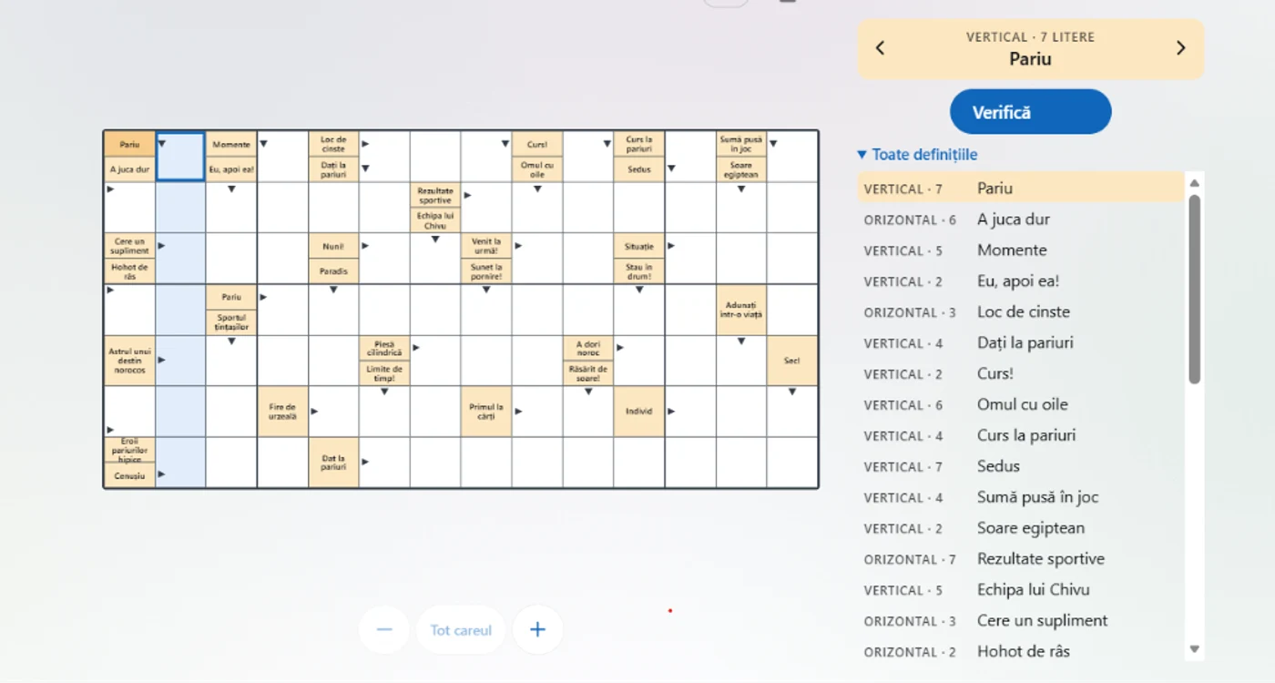Select clue 'Curs la pariuri' in list
Viewport: 1275px width, 683px height.
click(x=1020, y=435)
